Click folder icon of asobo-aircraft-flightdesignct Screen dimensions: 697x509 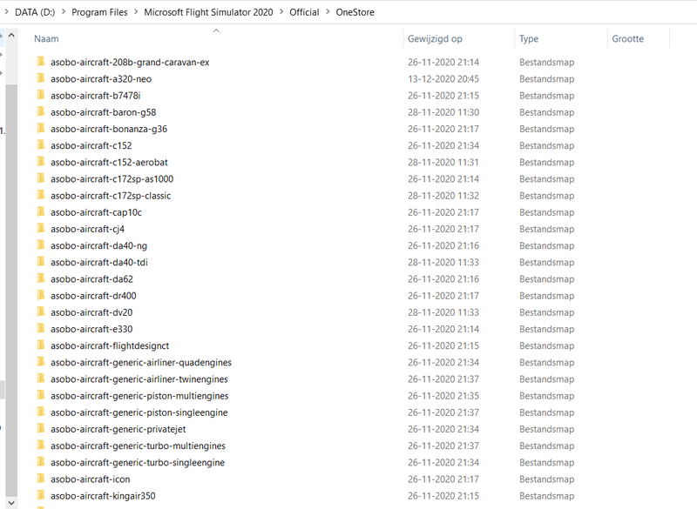[41, 345]
